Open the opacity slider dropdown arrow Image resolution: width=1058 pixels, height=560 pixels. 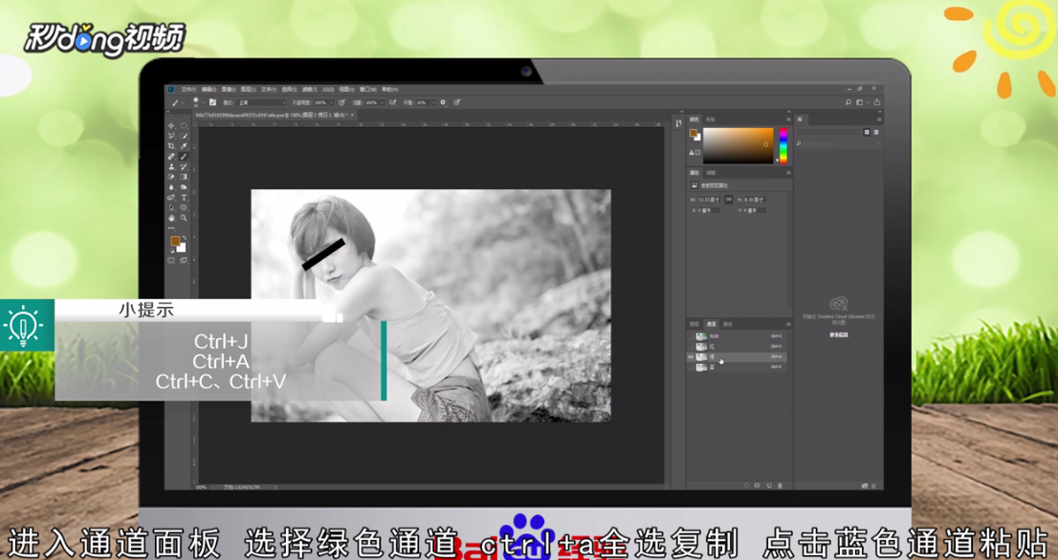331,102
